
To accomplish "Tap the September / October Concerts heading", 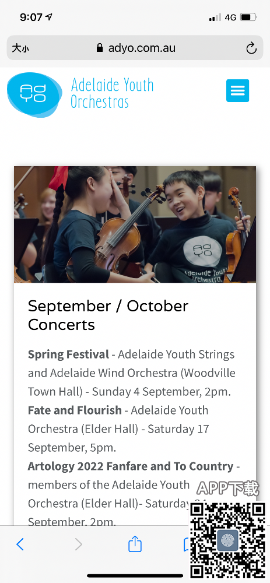I will tap(108, 315).
